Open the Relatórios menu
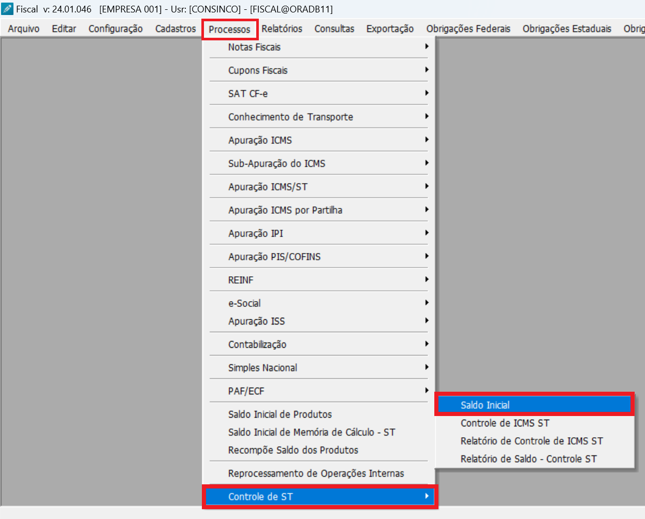This screenshot has height=519, width=645. [x=282, y=29]
